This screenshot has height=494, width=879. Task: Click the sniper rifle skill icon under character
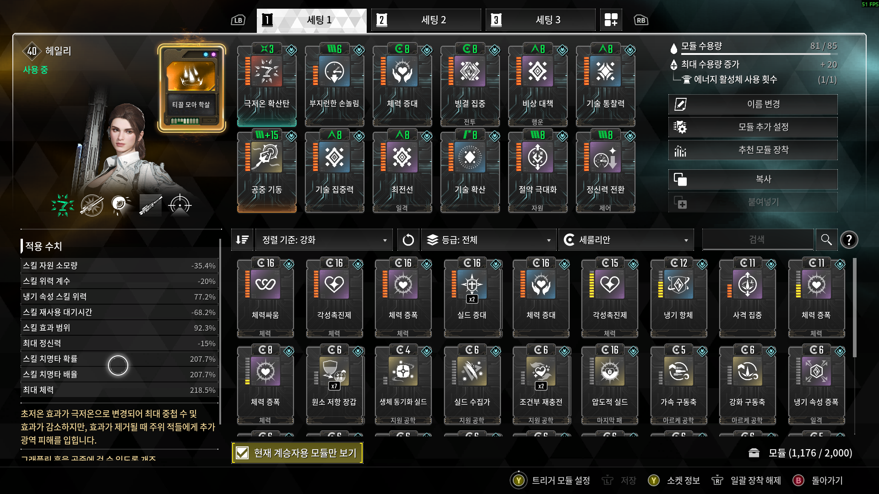pos(151,205)
